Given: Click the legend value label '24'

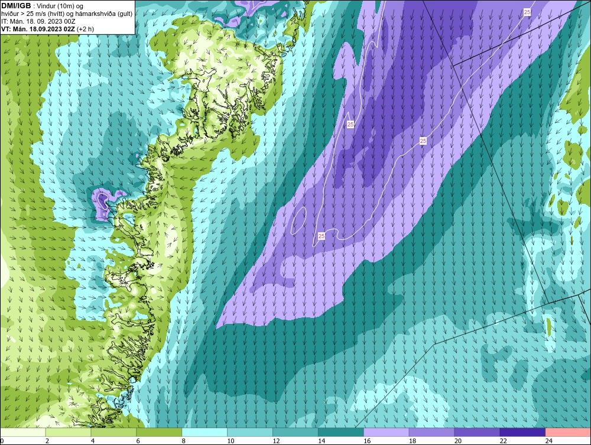Looking at the screenshot, I should (x=549, y=441).
